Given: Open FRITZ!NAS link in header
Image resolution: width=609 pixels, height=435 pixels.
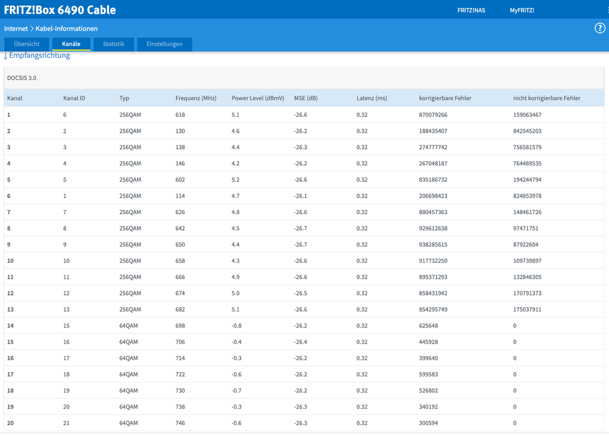Looking at the screenshot, I should (471, 10).
